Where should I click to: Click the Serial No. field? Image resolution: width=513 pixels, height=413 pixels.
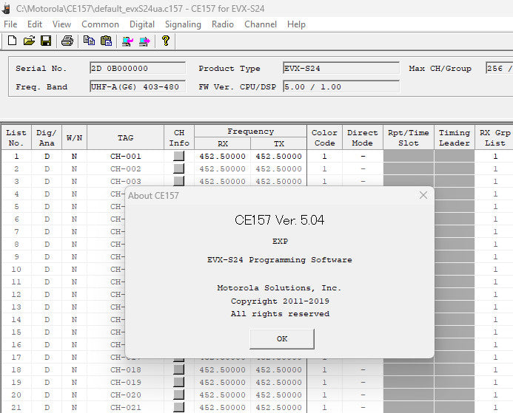(x=138, y=68)
